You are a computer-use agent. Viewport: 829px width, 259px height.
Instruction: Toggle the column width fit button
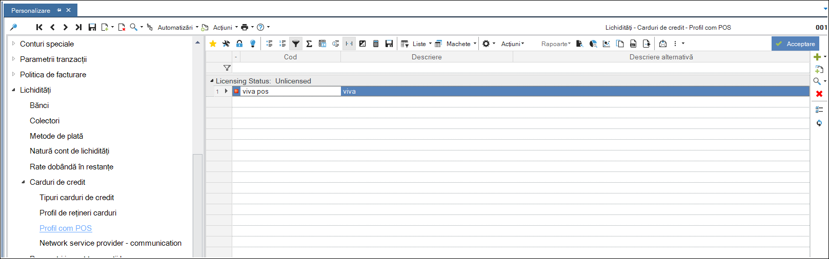pyautogui.click(x=349, y=44)
